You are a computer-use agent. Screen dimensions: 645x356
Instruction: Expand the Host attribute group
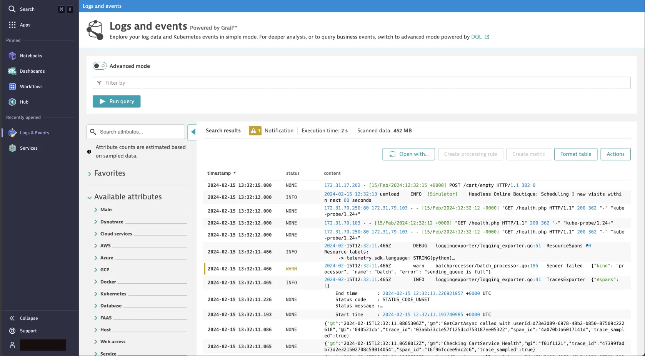click(96, 330)
